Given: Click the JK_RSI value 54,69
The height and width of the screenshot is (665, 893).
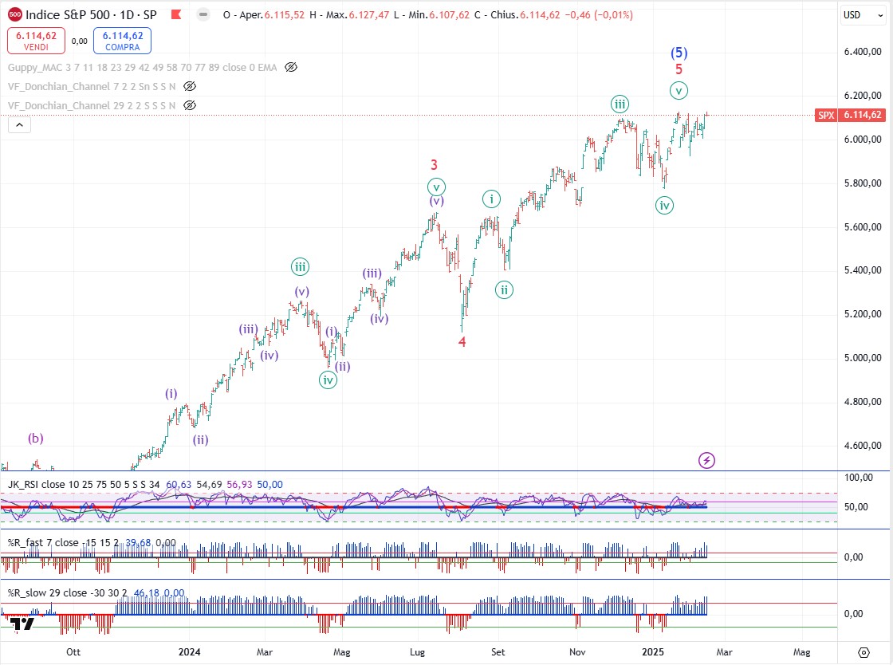Looking at the screenshot, I should 209,485.
